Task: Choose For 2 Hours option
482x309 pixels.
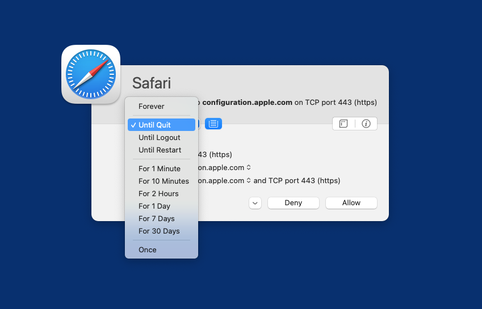Action: click(x=161, y=194)
